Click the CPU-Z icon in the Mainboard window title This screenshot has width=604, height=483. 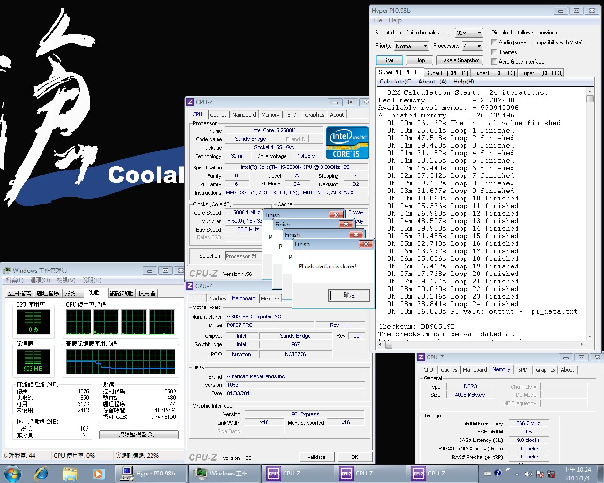click(190, 286)
